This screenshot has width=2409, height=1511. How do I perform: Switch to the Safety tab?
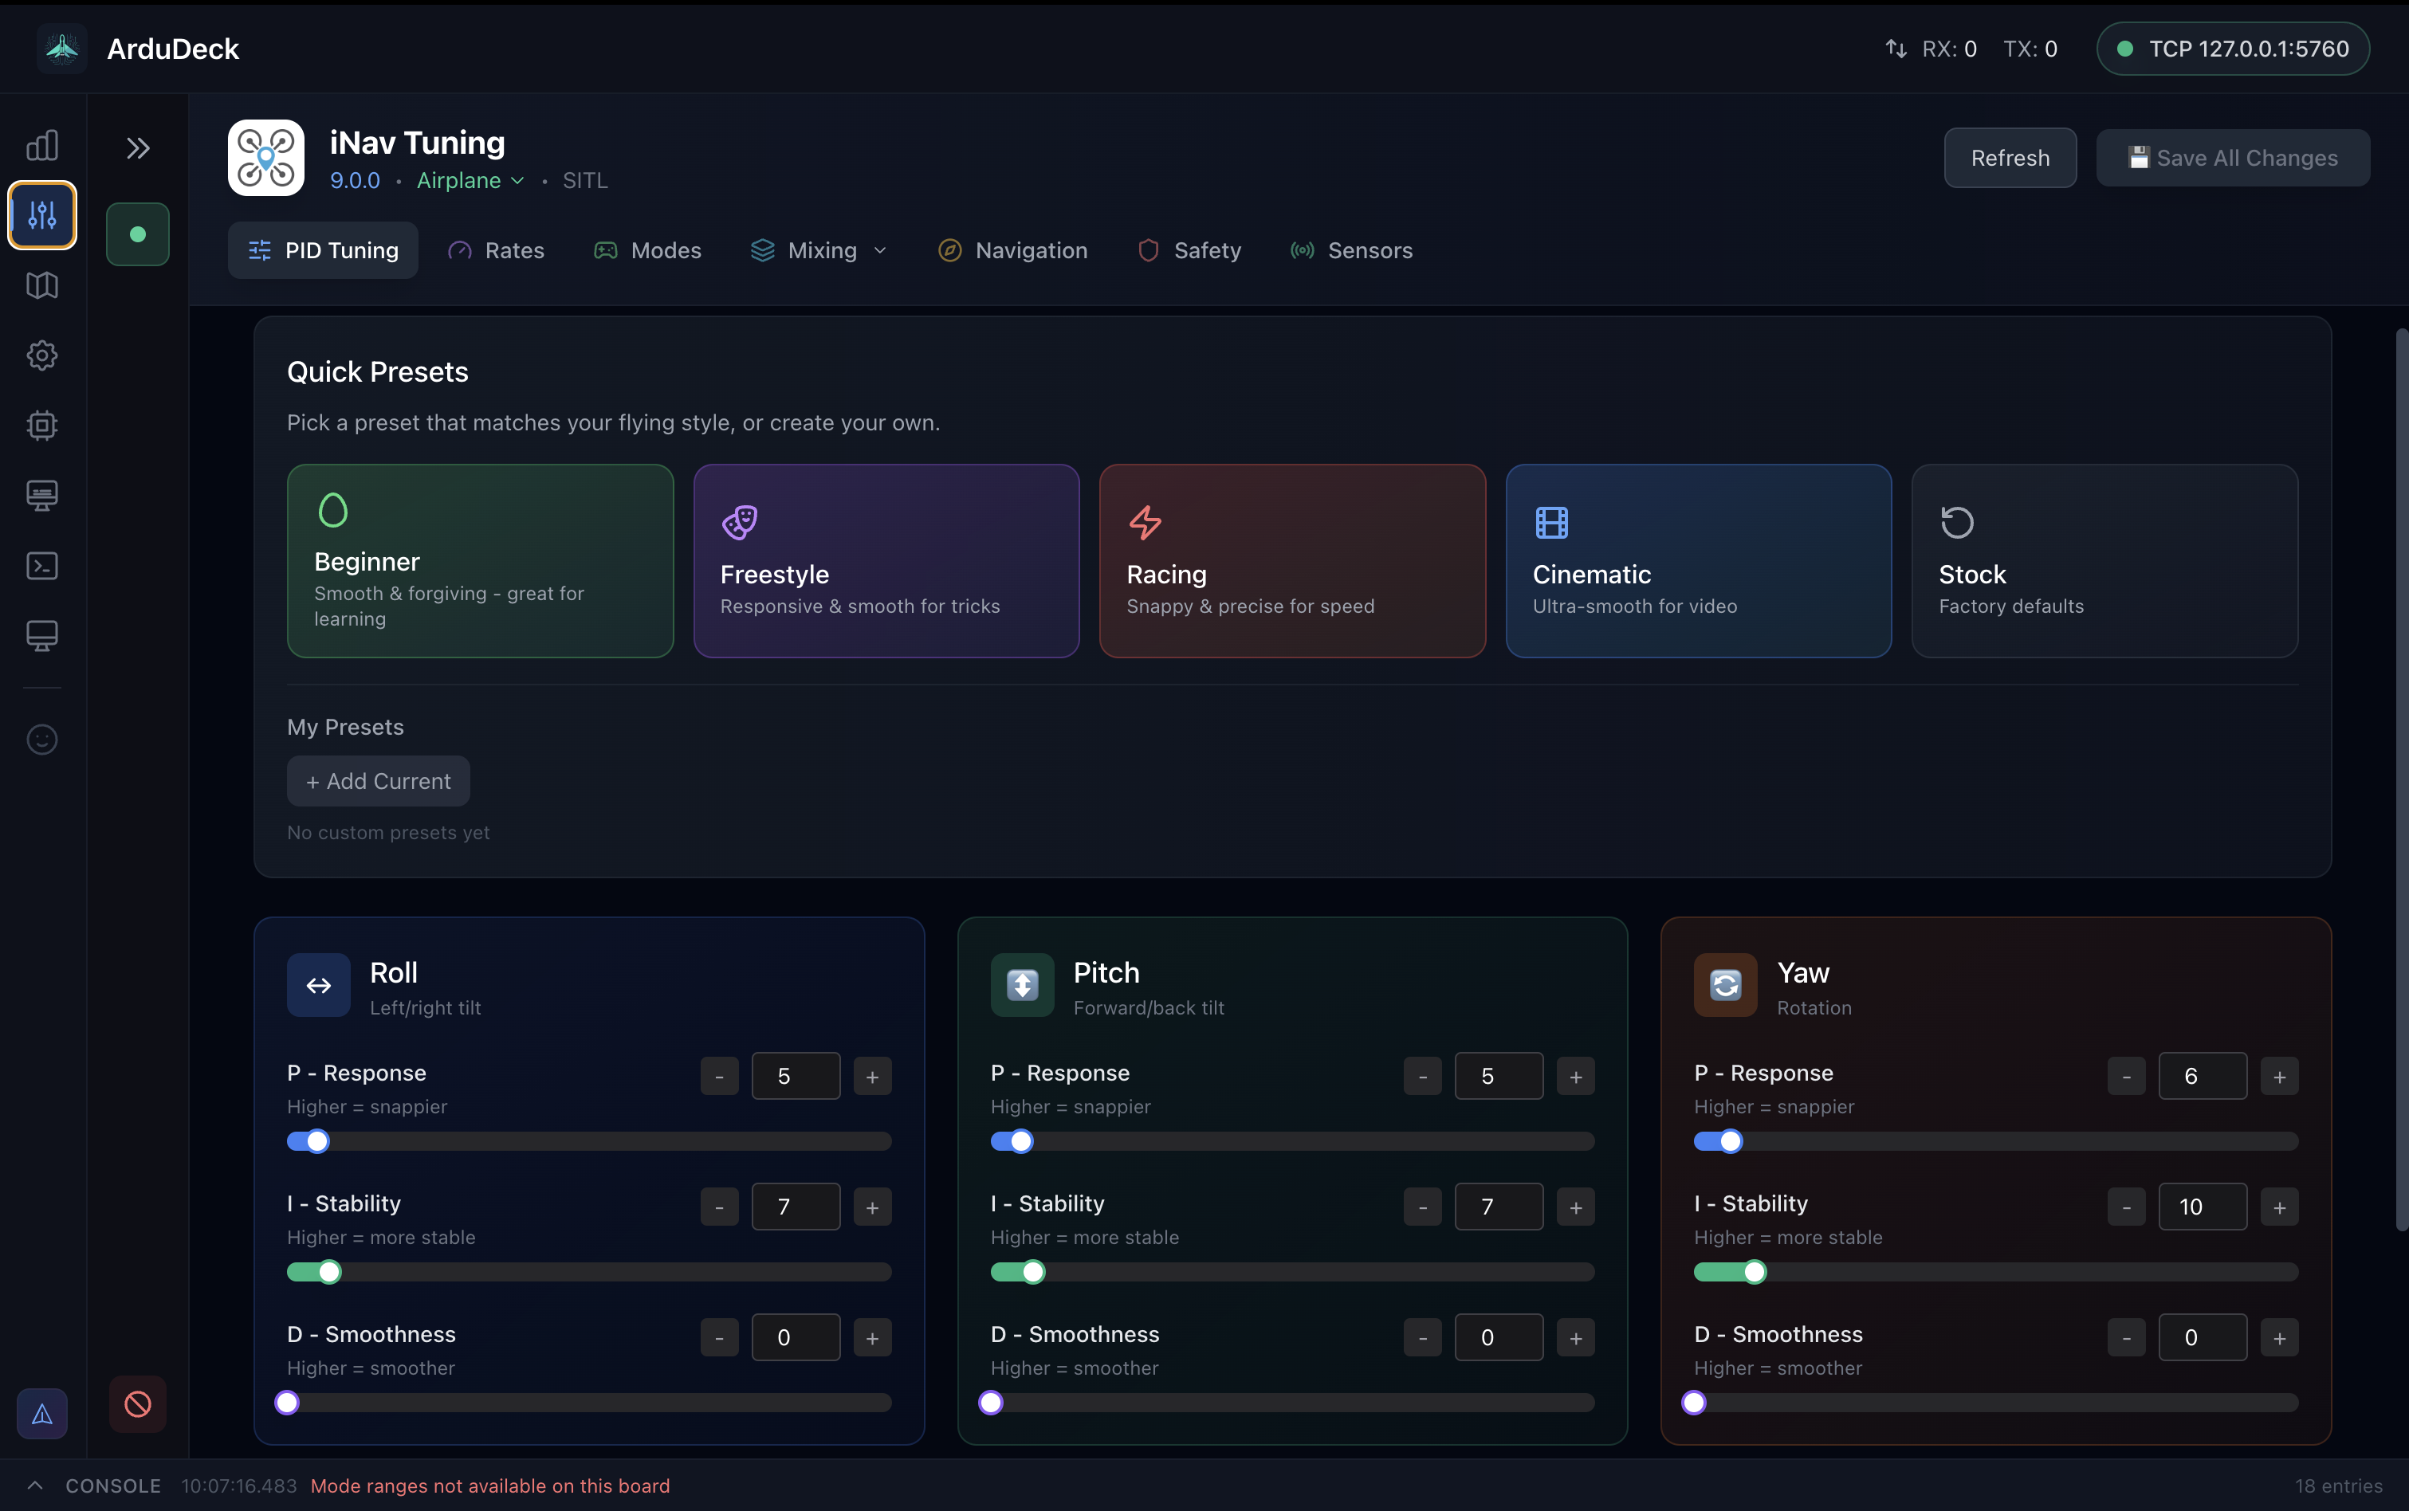tap(1189, 249)
